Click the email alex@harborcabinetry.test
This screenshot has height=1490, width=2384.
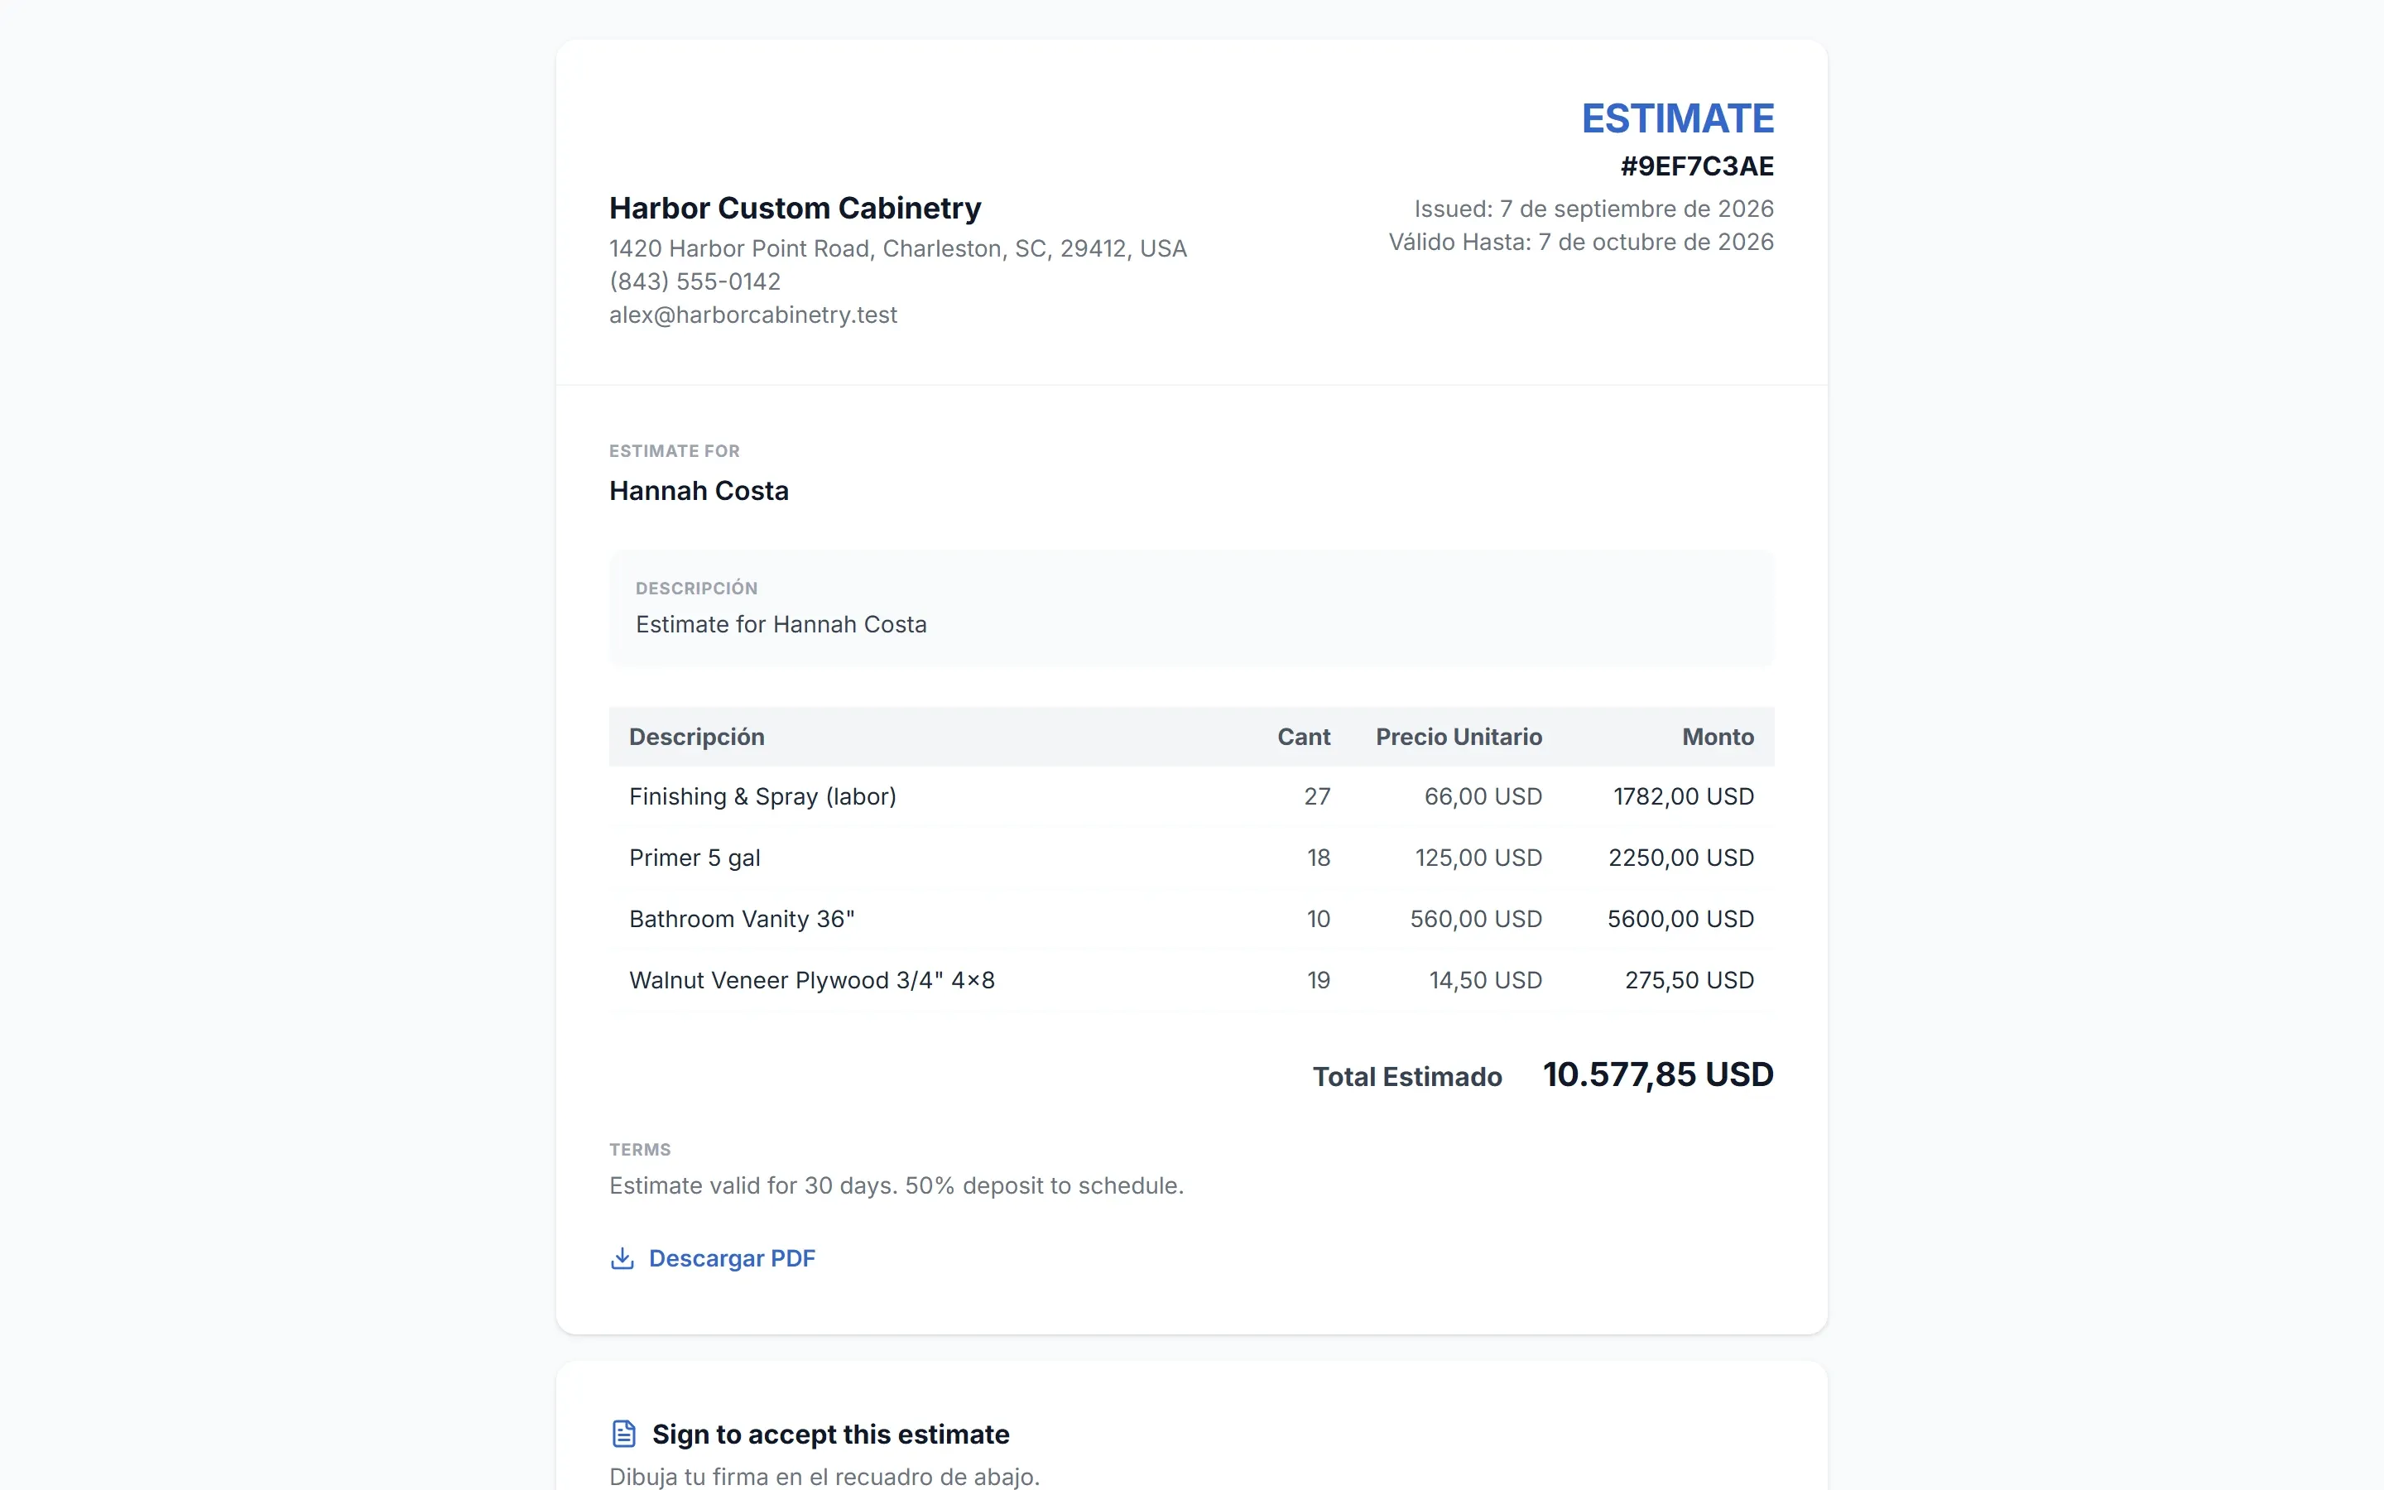[752, 315]
